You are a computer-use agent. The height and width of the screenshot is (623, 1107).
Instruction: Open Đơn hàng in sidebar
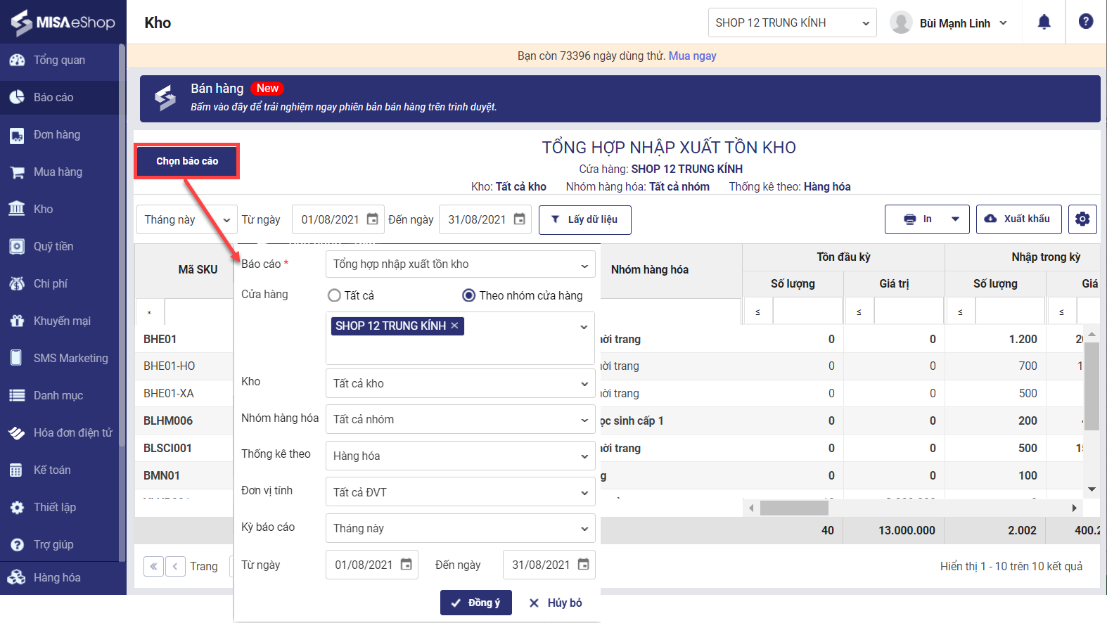59,134
